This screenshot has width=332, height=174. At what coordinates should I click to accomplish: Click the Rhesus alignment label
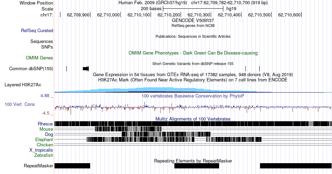click(x=45, y=124)
